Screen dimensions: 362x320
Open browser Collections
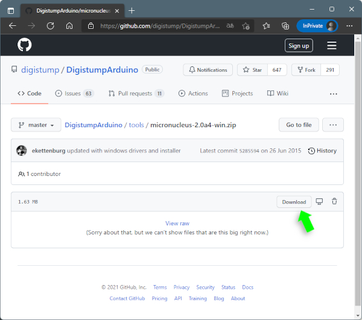pos(285,26)
